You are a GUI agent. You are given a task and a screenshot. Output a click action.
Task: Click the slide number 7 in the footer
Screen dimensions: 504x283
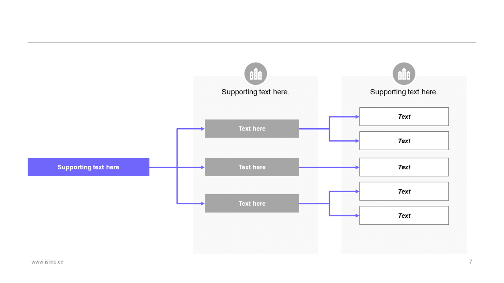click(x=471, y=262)
